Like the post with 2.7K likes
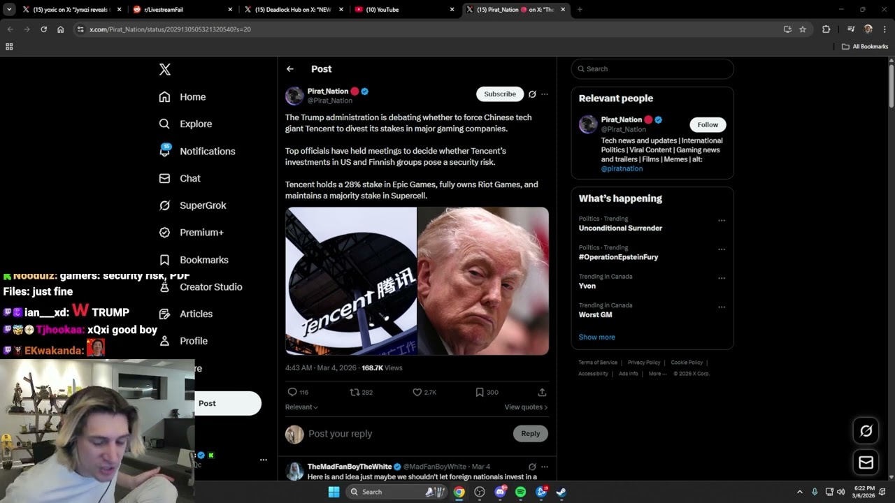 424,393
